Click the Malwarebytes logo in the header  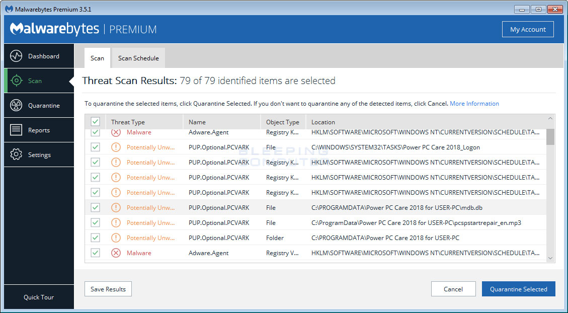click(x=54, y=29)
